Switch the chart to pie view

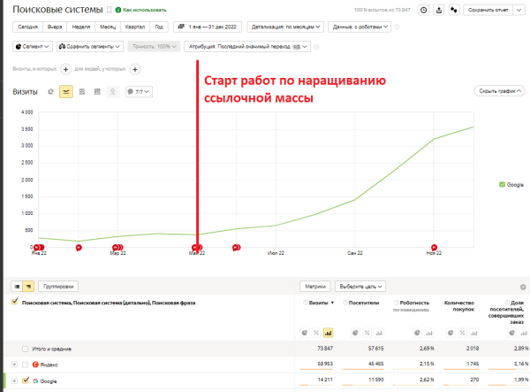tap(50, 91)
